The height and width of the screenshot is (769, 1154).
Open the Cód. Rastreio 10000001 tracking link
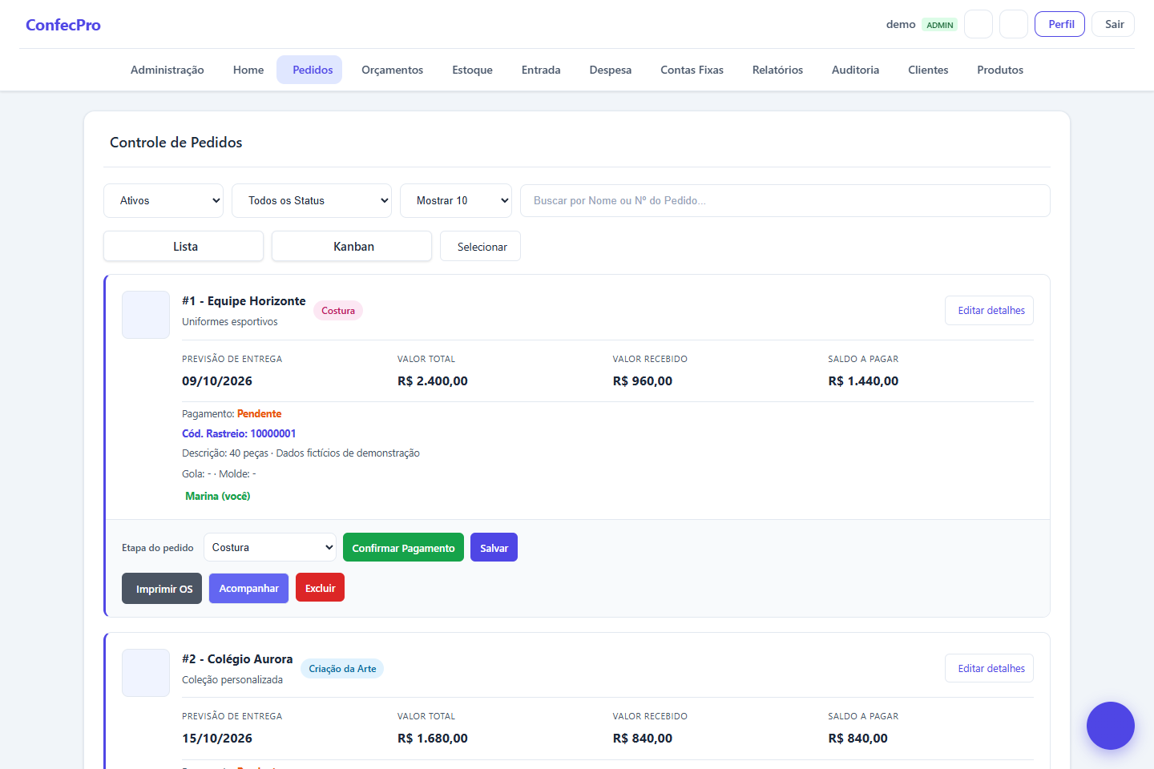(239, 433)
